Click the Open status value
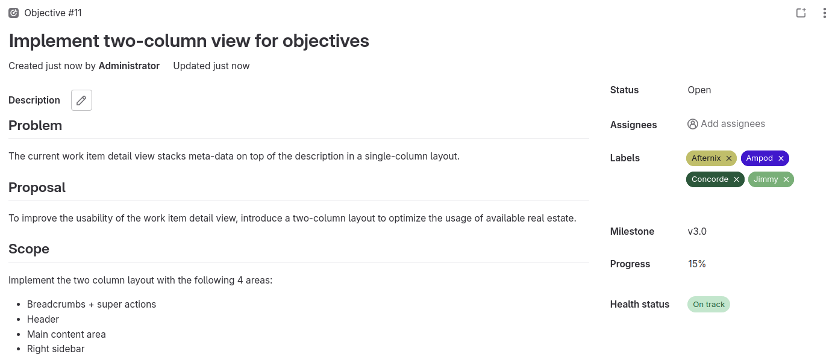This screenshot has height=363, width=838. click(x=699, y=90)
